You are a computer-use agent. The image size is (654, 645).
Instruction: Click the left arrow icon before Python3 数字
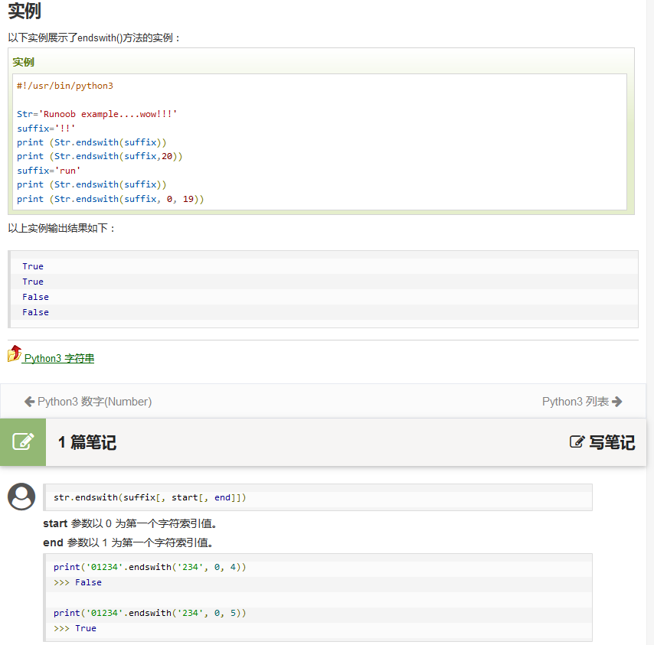click(29, 402)
